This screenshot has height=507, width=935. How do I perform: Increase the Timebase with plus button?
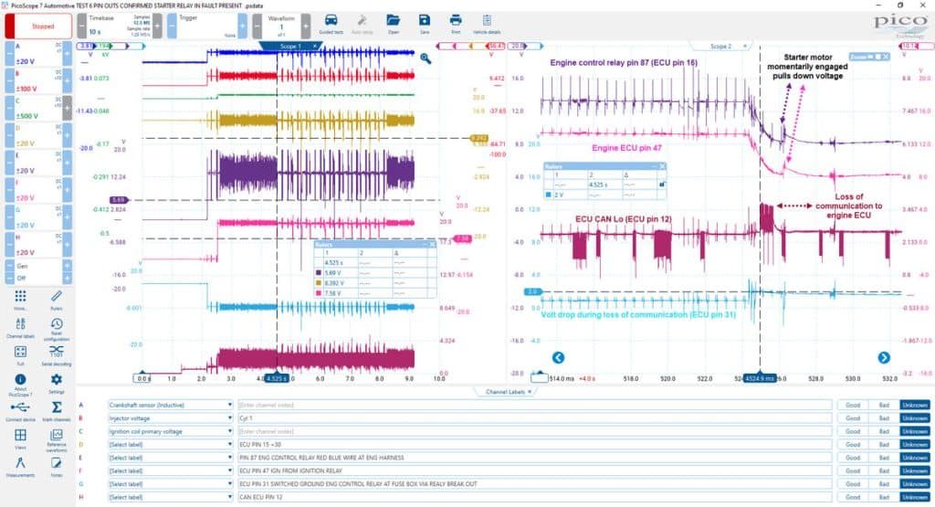click(x=157, y=26)
